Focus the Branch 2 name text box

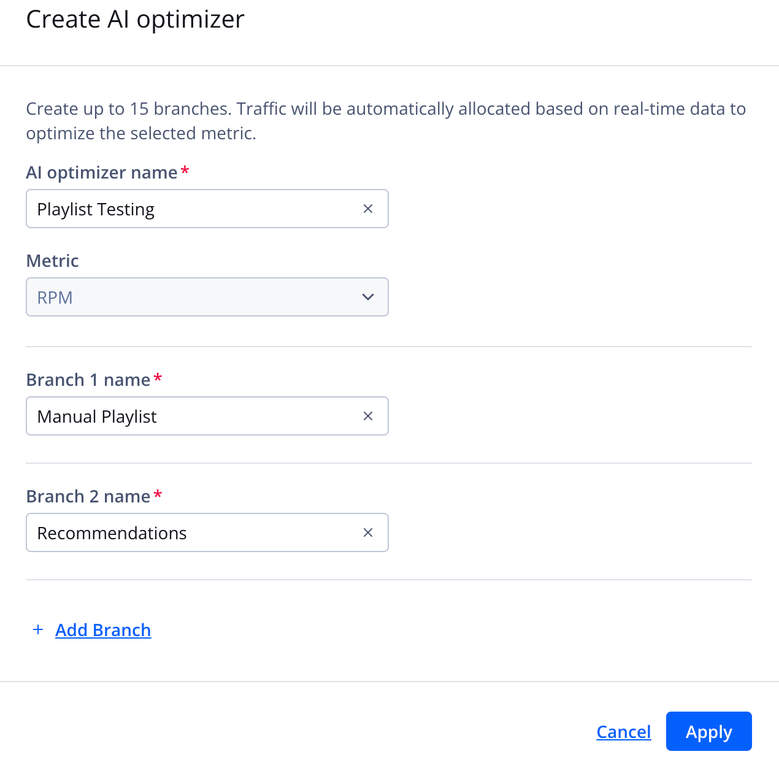[x=184, y=532]
